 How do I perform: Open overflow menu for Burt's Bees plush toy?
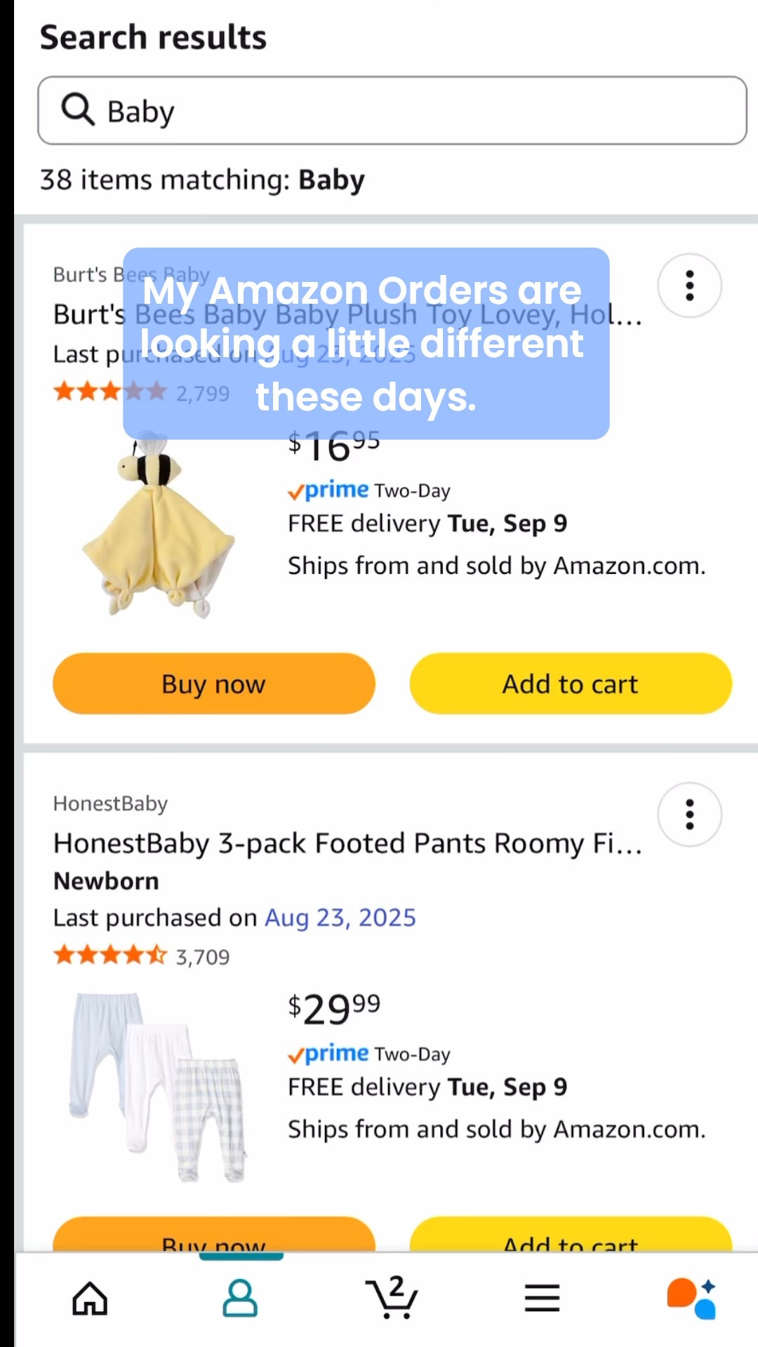(689, 286)
